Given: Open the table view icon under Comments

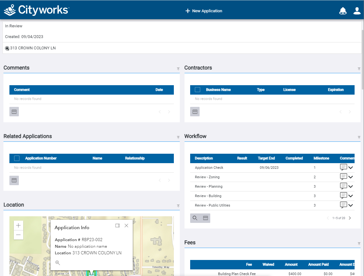Looking at the screenshot, I should [14, 112].
